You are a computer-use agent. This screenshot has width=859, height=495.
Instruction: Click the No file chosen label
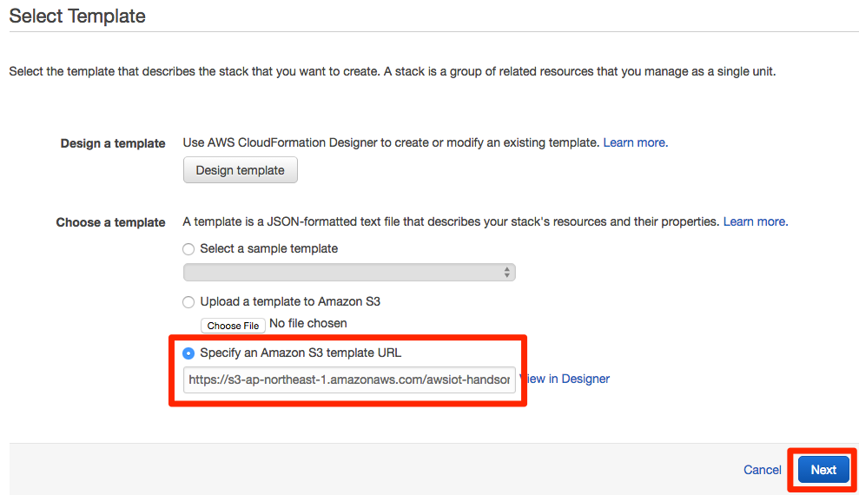307,324
